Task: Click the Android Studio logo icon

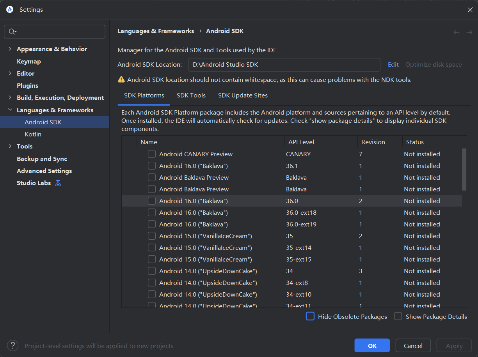Action: point(10,9)
